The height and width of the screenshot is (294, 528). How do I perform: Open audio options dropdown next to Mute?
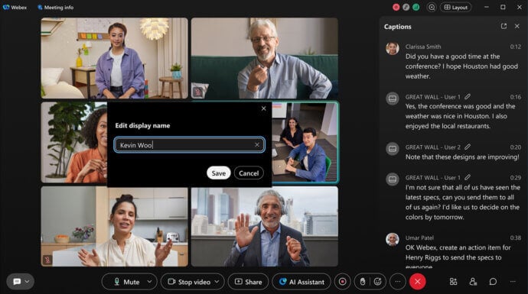(149, 282)
